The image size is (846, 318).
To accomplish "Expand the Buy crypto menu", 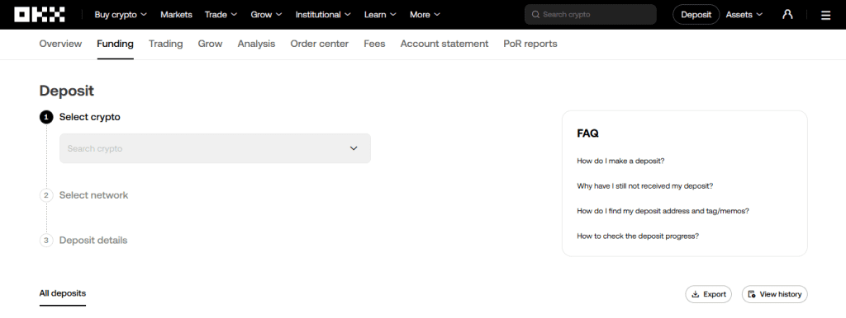I will [121, 15].
